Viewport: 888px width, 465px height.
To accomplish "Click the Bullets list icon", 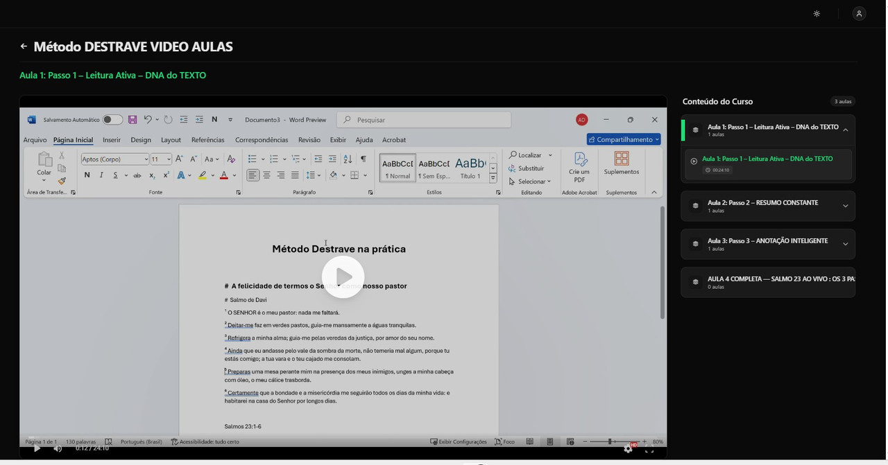I will point(252,159).
